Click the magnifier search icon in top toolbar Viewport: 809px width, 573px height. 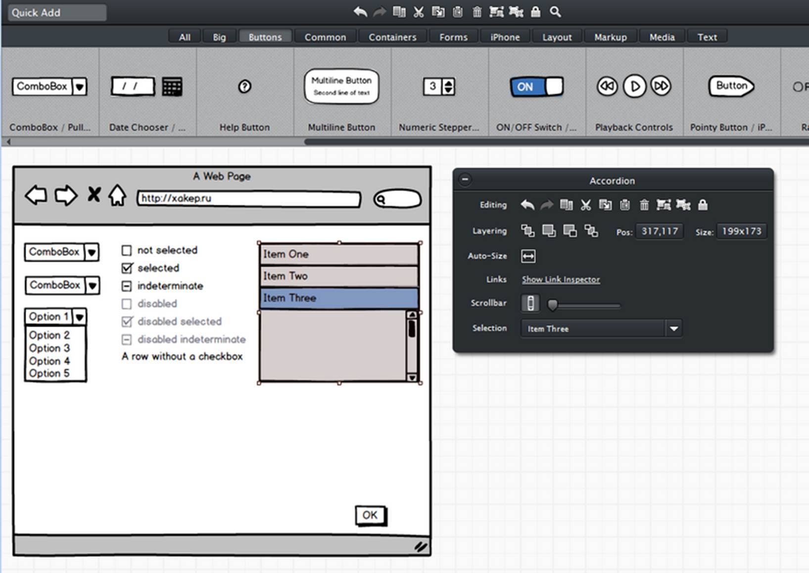pos(555,12)
